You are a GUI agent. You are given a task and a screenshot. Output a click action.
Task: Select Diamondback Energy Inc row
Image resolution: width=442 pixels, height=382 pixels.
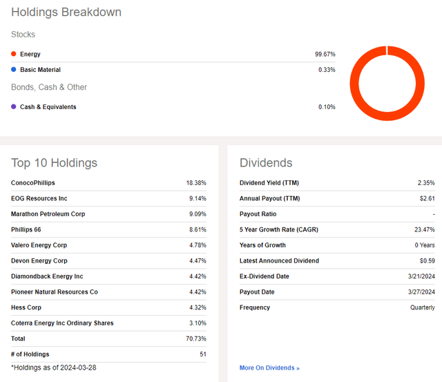coord(47,276)
